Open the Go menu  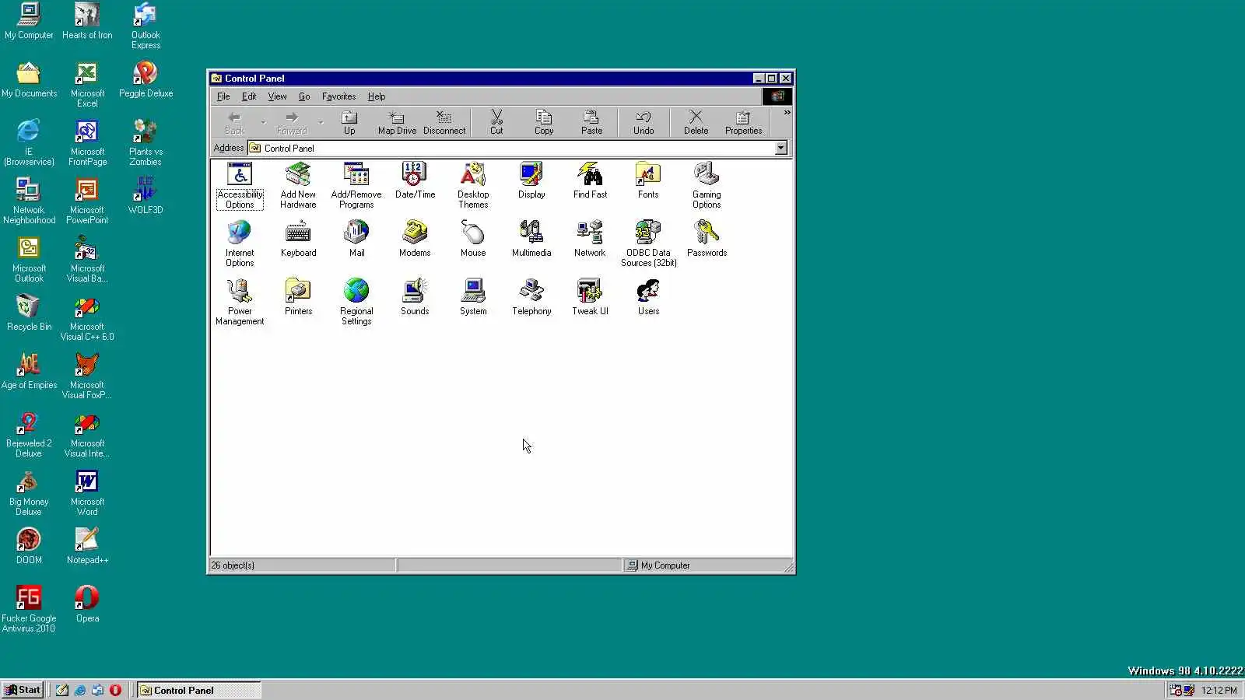(x=304, y=96)
